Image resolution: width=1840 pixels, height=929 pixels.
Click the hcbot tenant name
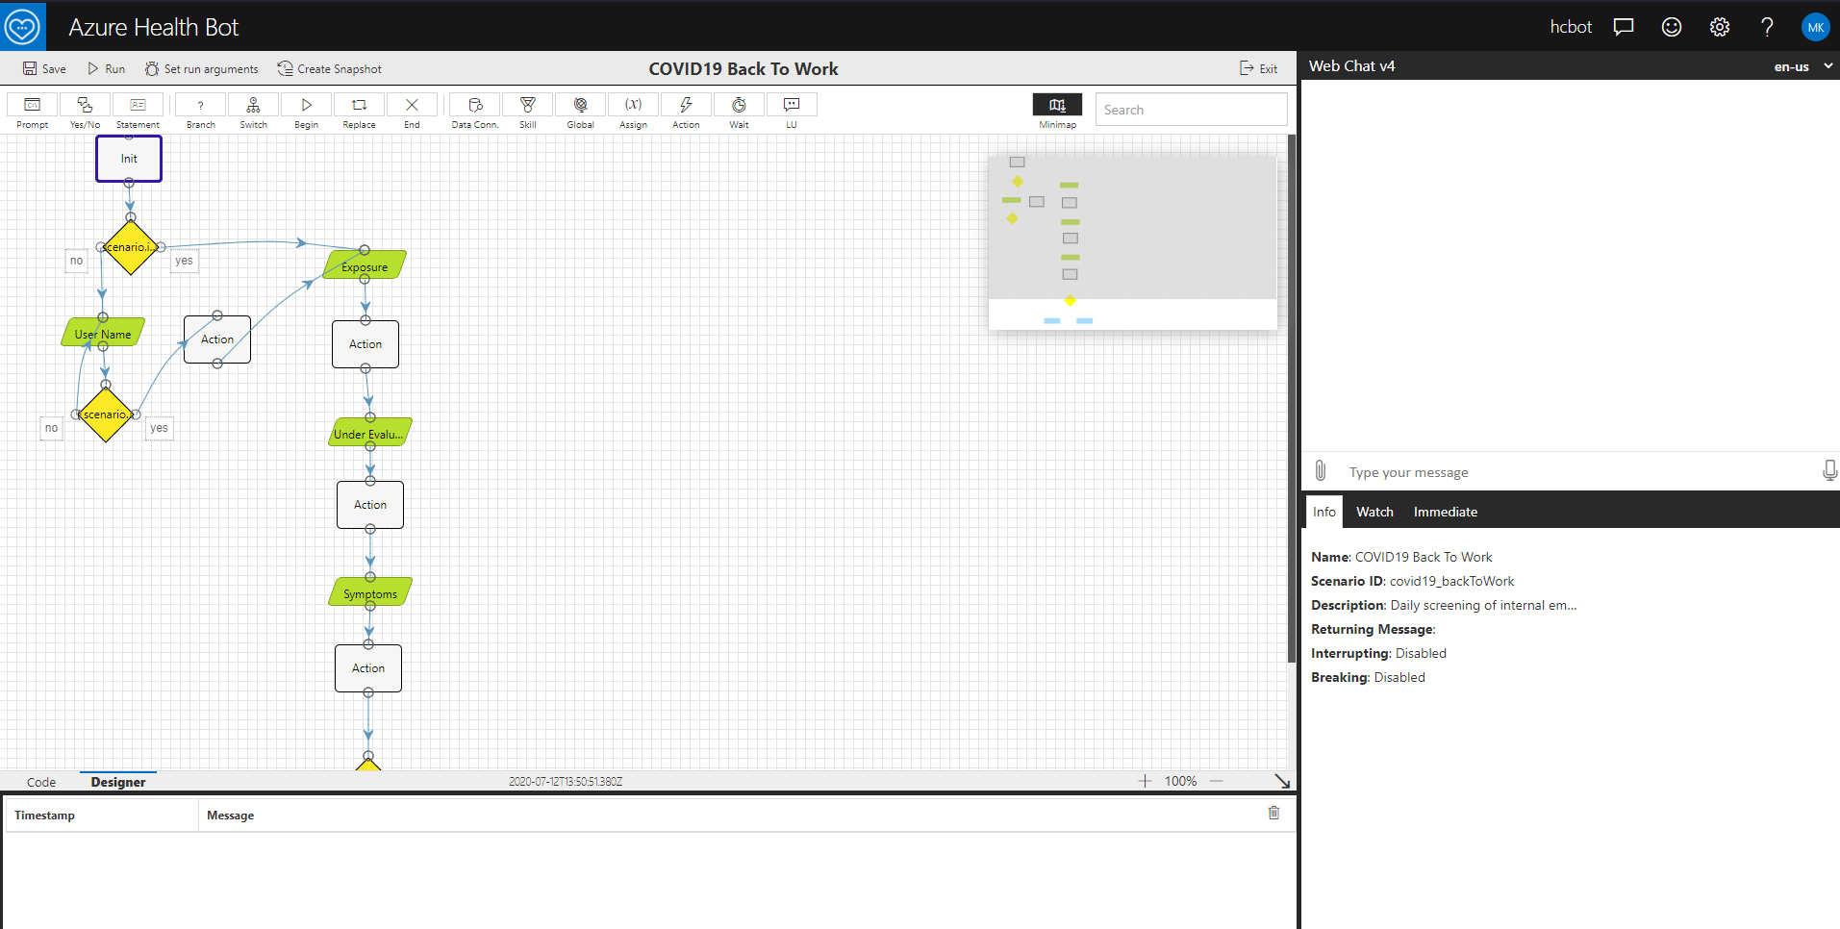pos(1571,27)
